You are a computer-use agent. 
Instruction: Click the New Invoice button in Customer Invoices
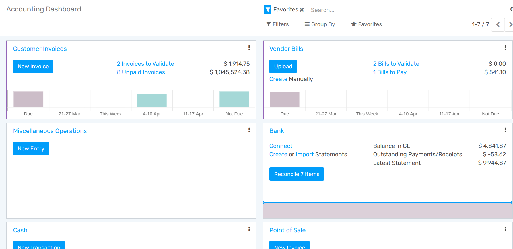[33, 66]
